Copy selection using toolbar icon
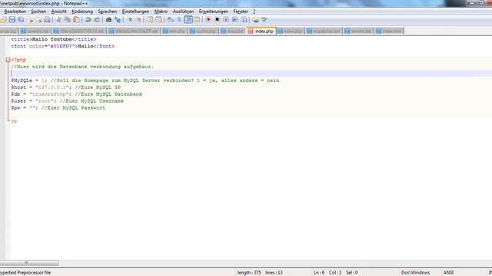Image resolution: width=492 pixels, height=276 pixels. (x=68, y=20)
